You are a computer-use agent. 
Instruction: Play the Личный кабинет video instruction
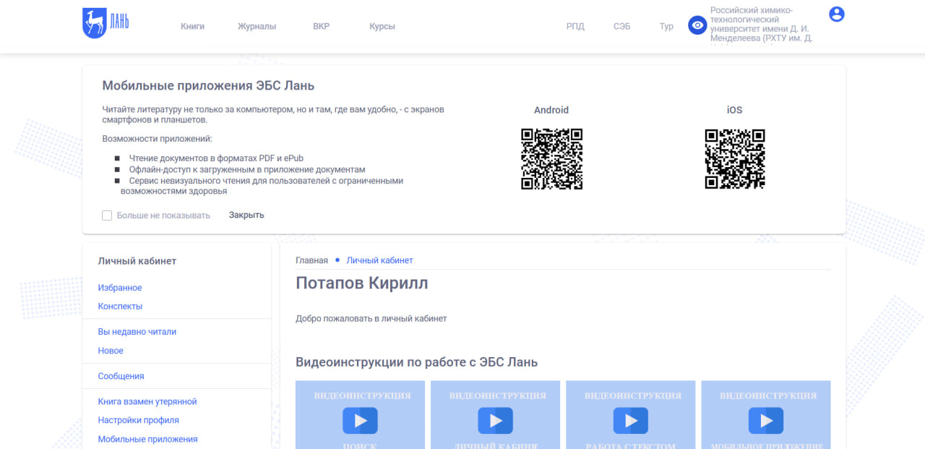tap(495, 420)
